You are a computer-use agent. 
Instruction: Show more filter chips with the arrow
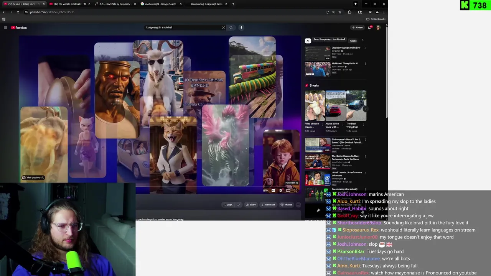tap(363, 40)
